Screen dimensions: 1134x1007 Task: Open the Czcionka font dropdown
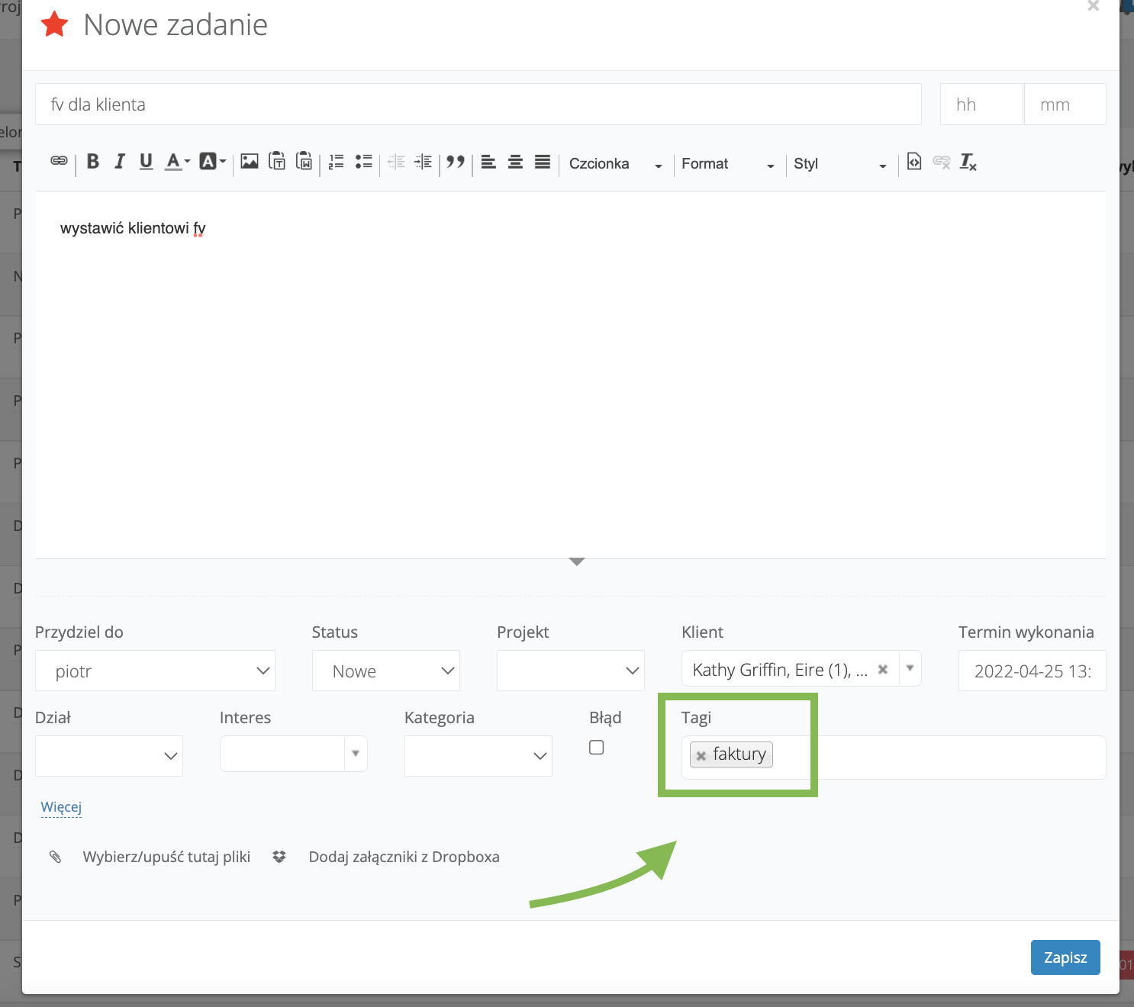tap(615, 164)
